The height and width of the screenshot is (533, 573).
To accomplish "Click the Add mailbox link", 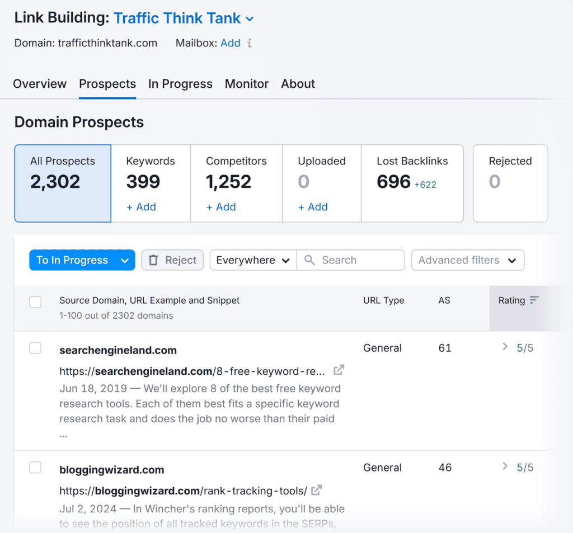I will [230, 43].
